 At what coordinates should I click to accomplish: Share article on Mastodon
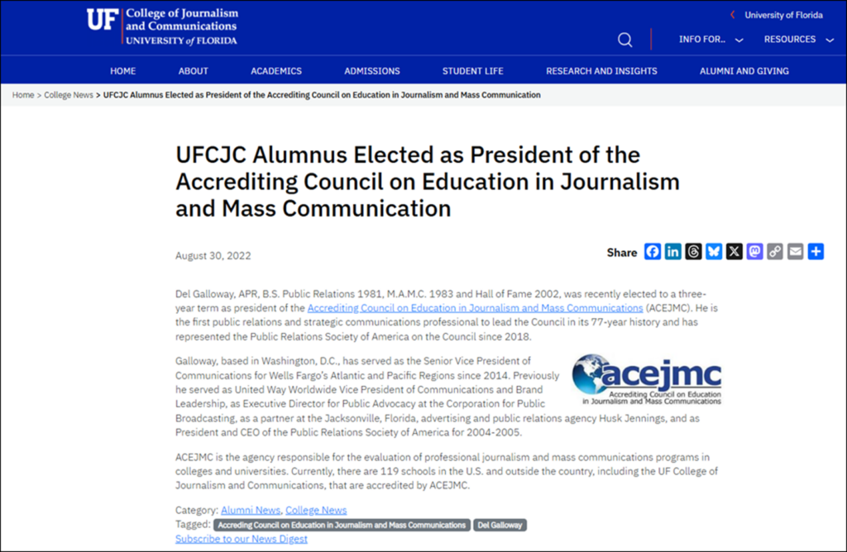coord(754,252)
